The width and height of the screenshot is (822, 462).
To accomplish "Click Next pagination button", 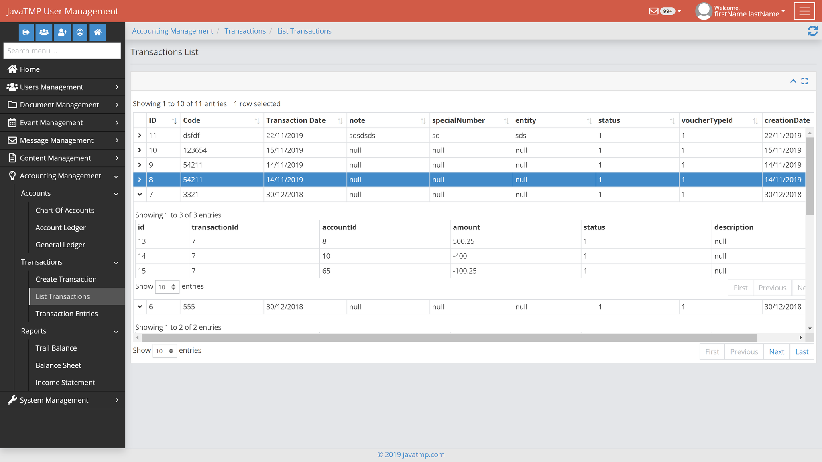I will click(x=777, y=351).
